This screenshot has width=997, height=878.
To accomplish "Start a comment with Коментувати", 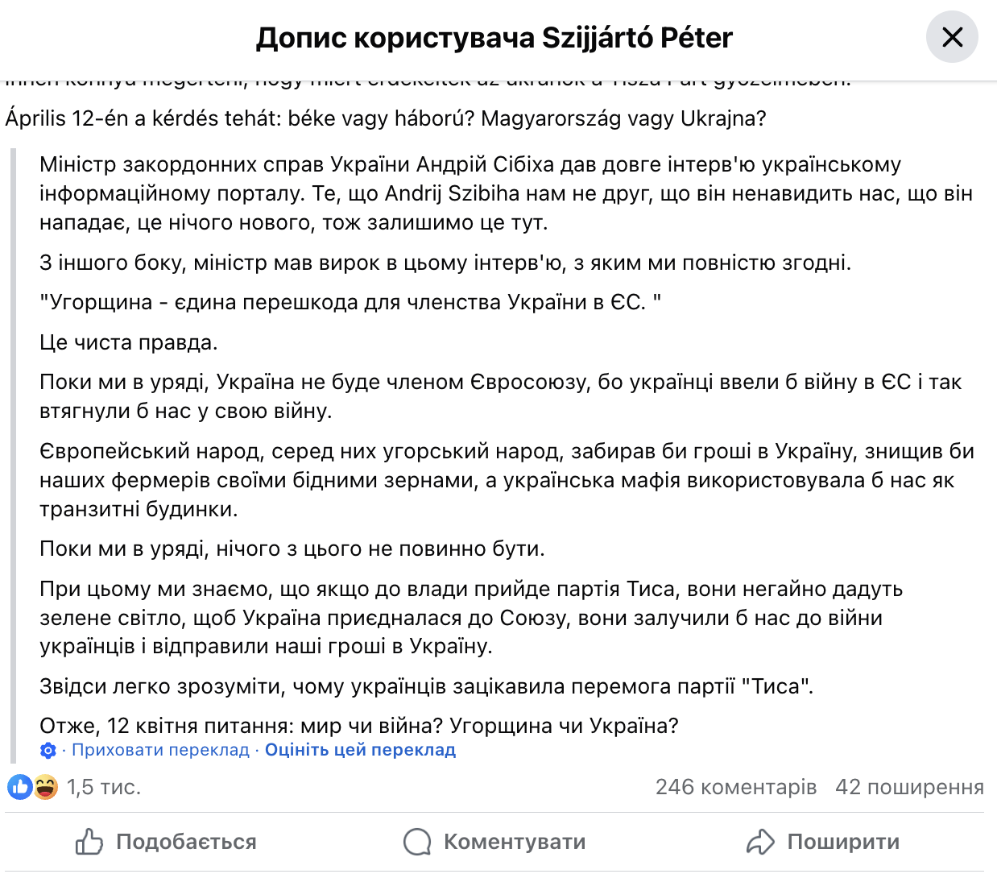I will tap(514, 841).
